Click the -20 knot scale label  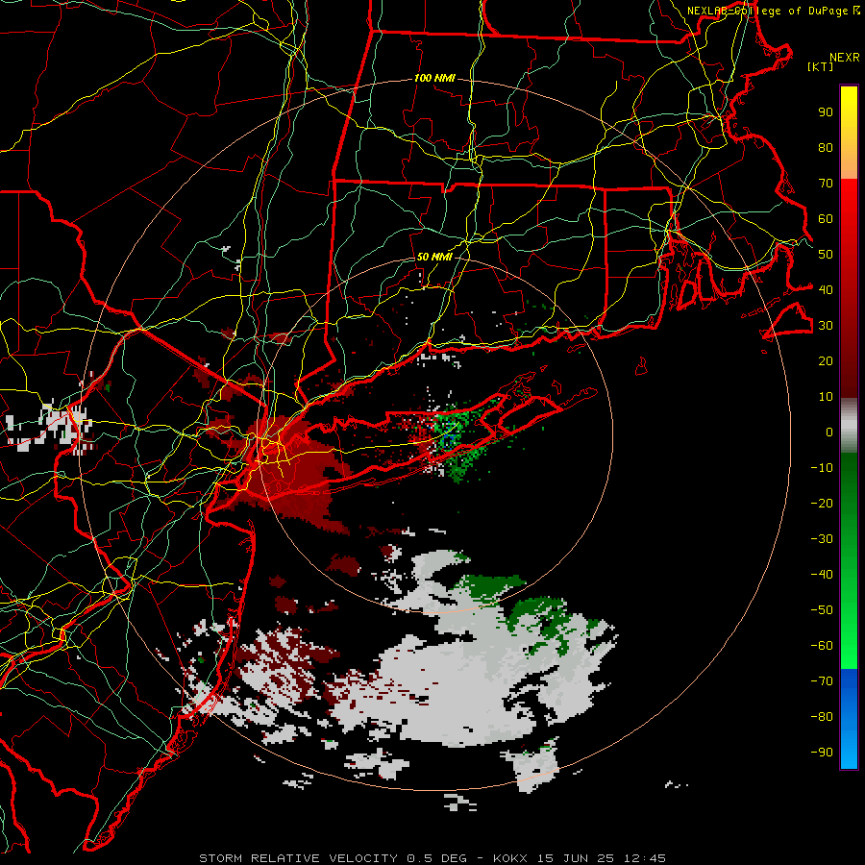tap(822, 503)
